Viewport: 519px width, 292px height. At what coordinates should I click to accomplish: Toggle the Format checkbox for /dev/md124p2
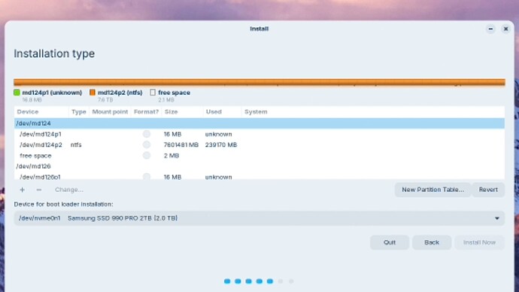click(147, 144)
